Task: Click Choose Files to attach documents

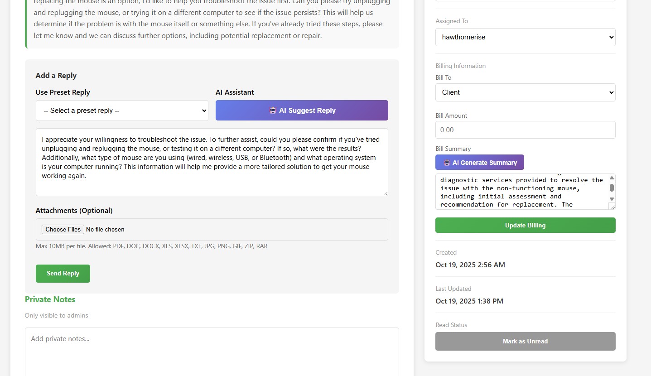Action: (63, 229)
